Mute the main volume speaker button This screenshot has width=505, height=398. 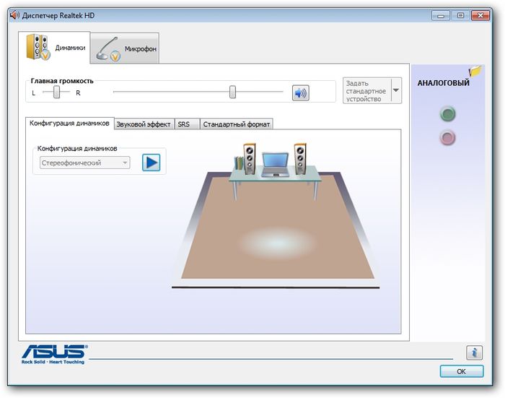tap(300, 93)
